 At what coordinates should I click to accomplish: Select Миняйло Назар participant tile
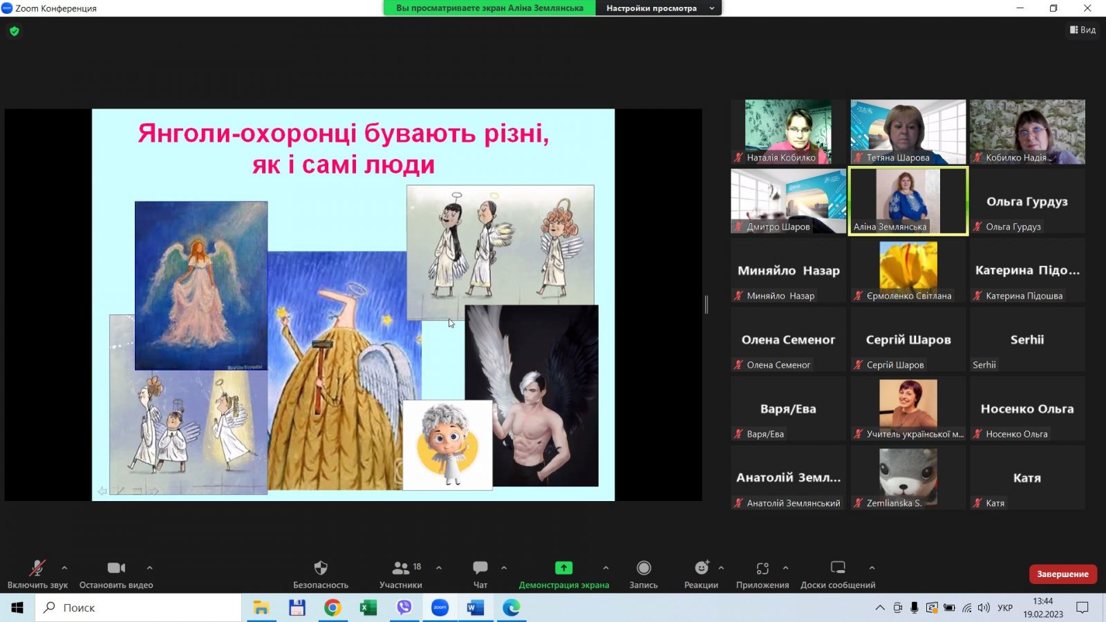(x=788, y=270)
